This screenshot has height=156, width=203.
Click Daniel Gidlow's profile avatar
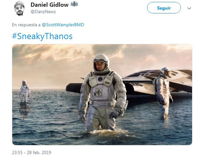19,8
